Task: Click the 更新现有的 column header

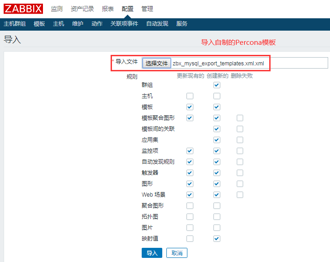Action: click(191, 75)
